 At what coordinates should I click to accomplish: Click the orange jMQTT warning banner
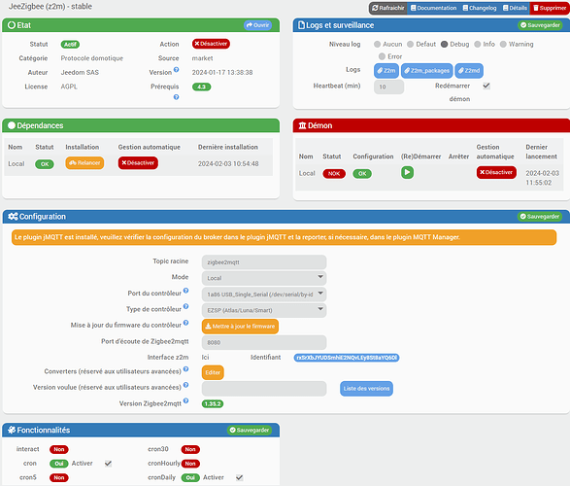284,237
